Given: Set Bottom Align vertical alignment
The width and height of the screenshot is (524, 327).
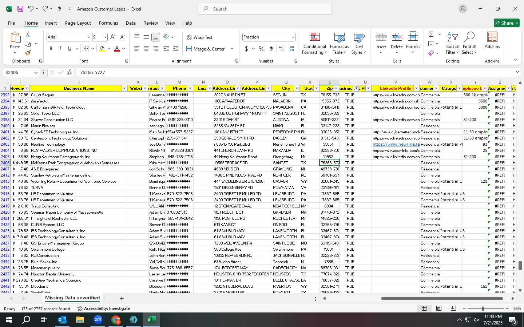Looking at the screenshot, I should point(155,37).
